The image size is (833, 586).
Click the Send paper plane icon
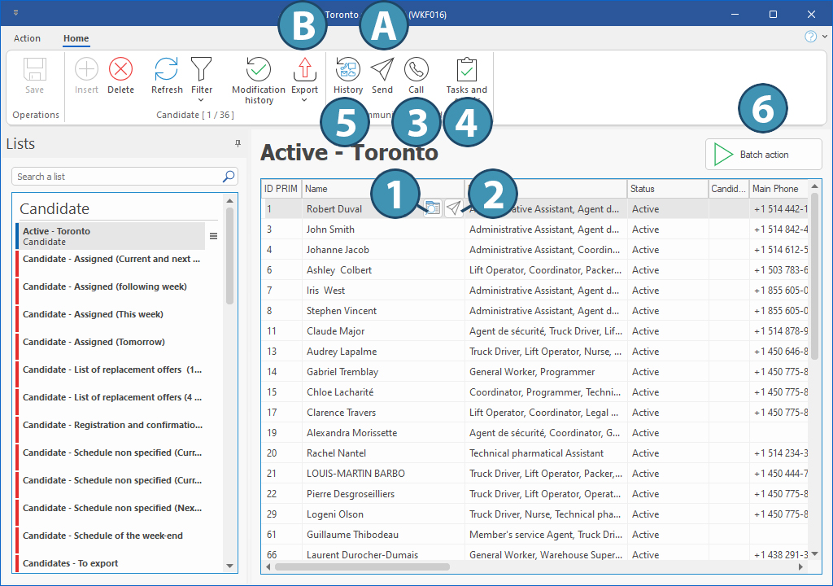[x=382, y=72]
